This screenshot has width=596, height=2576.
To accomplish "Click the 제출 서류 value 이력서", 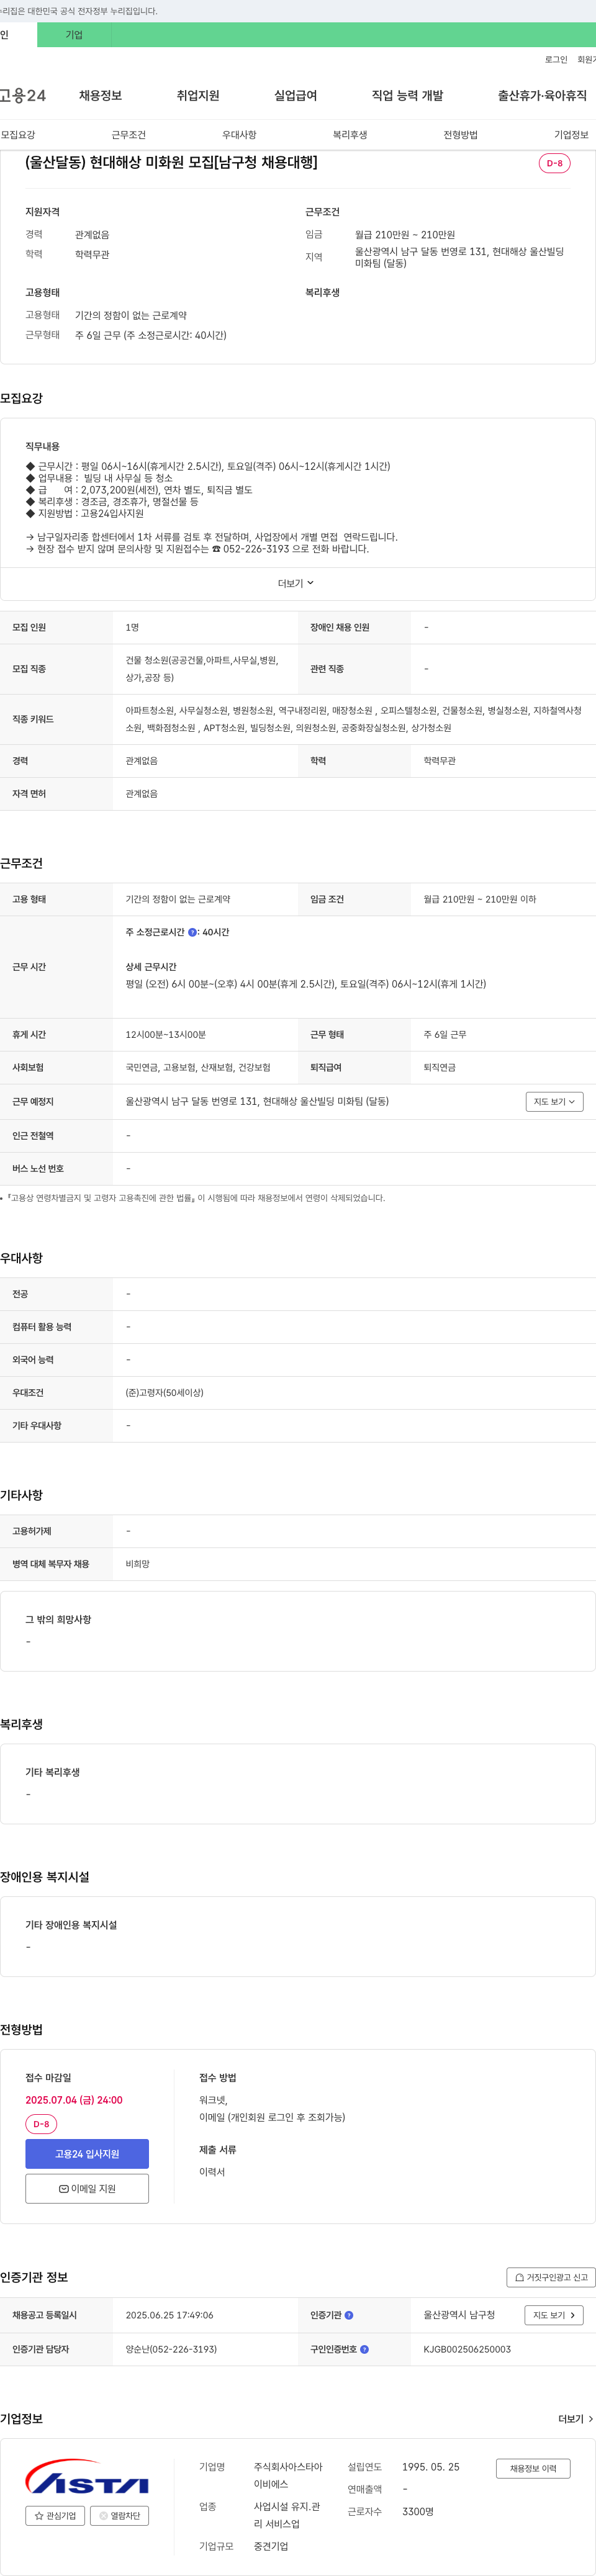I will click(x=212, y=2171).
